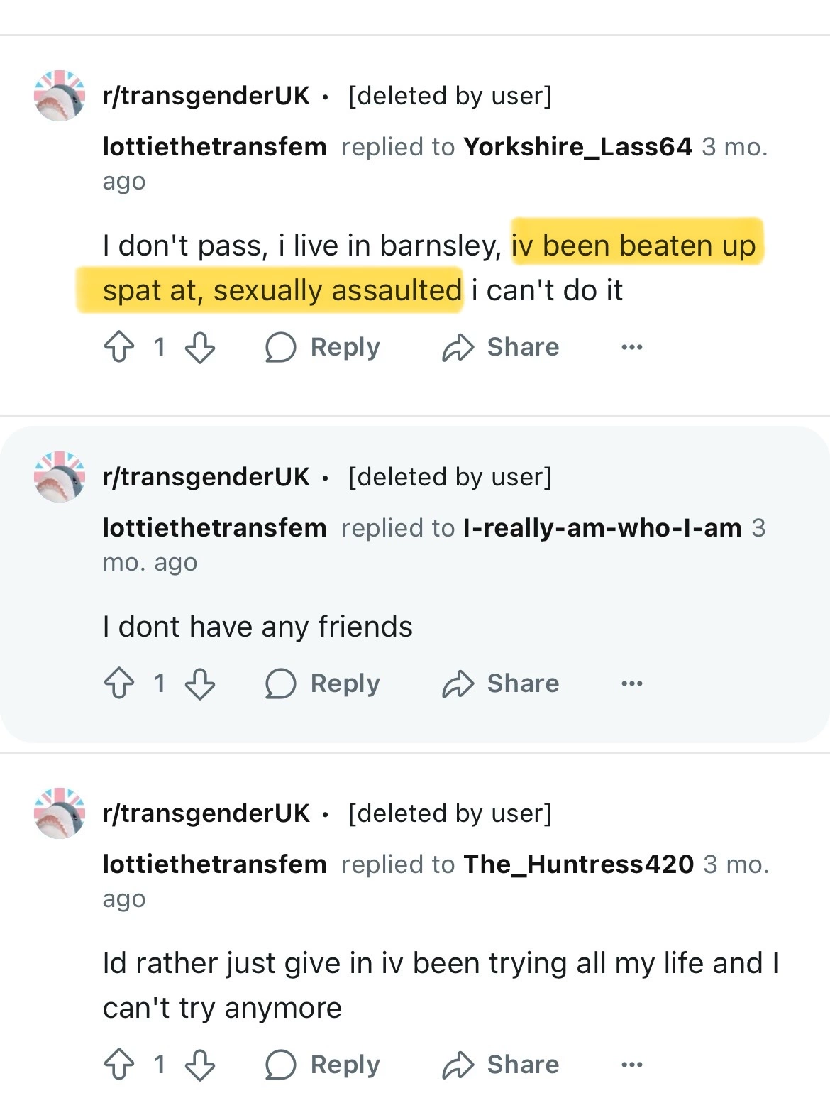Image resolution: width=830 pixels, height=1120 pixels.
Task: Open more options on the friends comment
Action: click(x=631, y=684)
